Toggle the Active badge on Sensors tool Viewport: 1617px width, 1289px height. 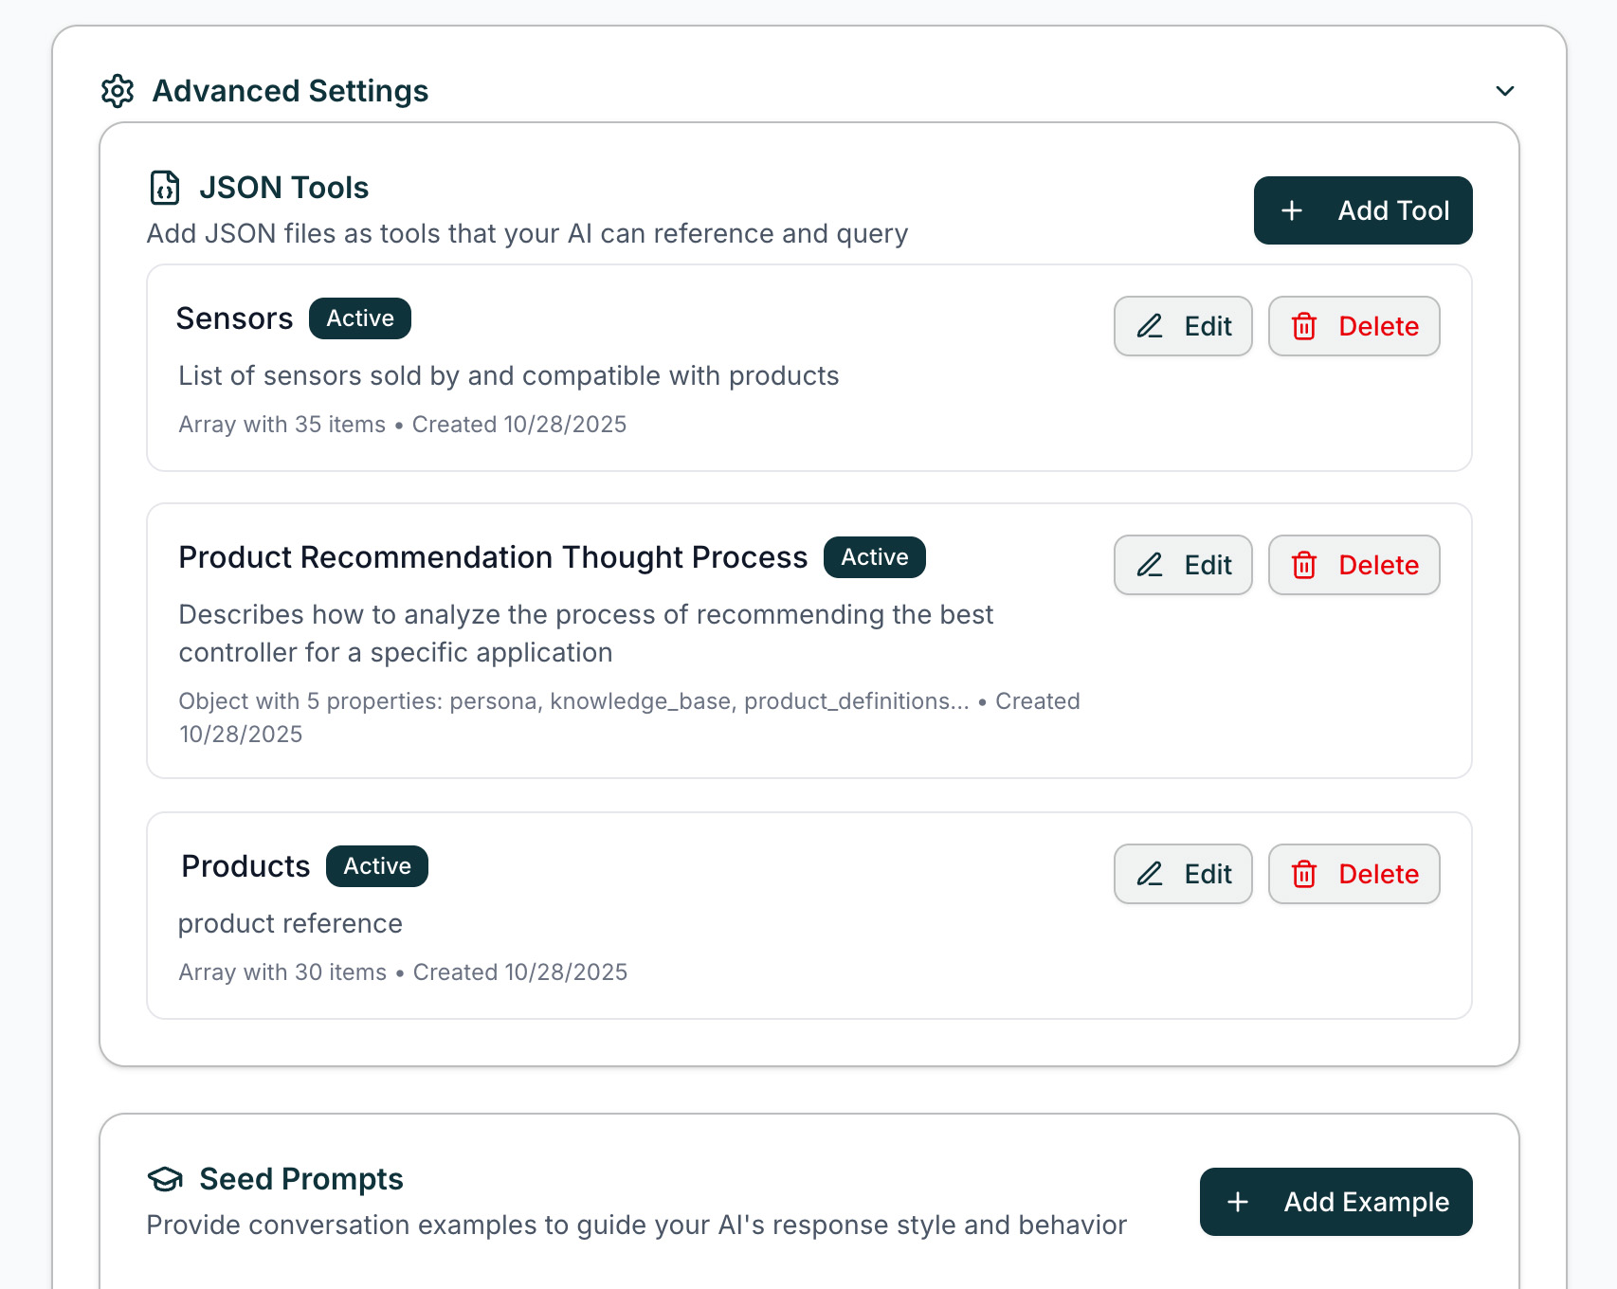[x=359, y=318]
